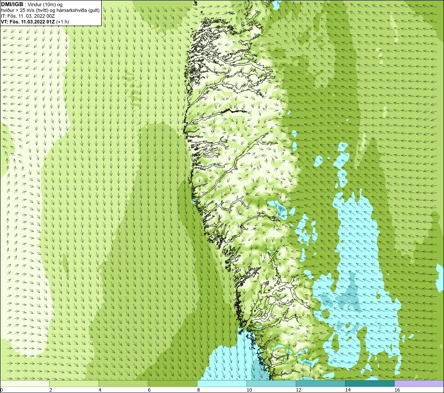Click the 4-6 m/s green legend swatch
The height and width of the screenshot is (393, 444).
[123, 384]
